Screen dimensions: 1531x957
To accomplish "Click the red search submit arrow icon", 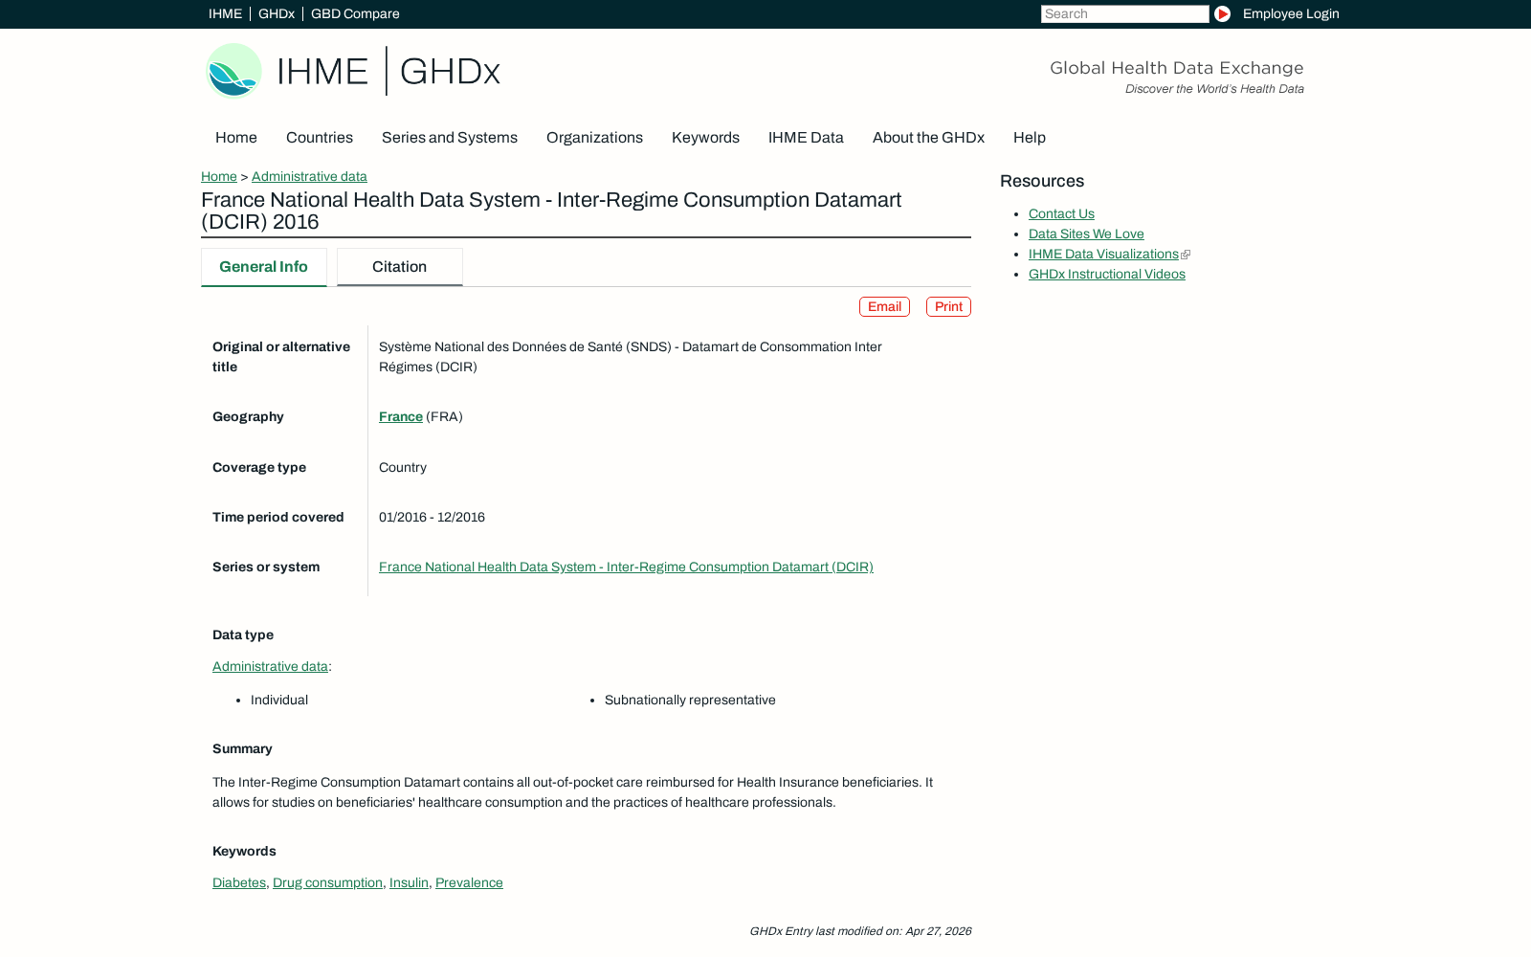I will tap(1222, 13).
